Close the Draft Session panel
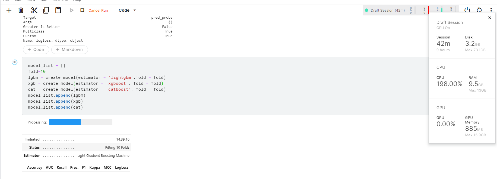The height and width of the screenshot is (179, 497). click(490, 18)
